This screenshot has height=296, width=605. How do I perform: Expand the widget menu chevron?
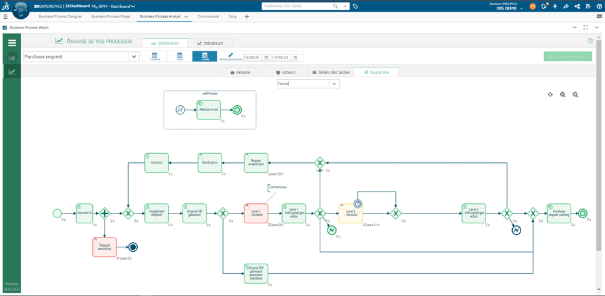point(597,27)
